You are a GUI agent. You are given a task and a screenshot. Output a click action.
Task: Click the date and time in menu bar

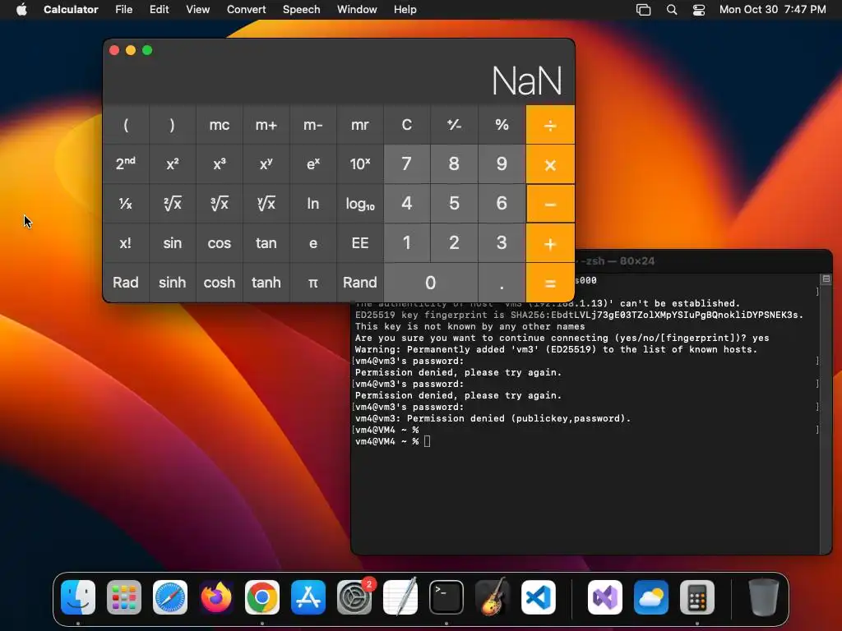772,9
